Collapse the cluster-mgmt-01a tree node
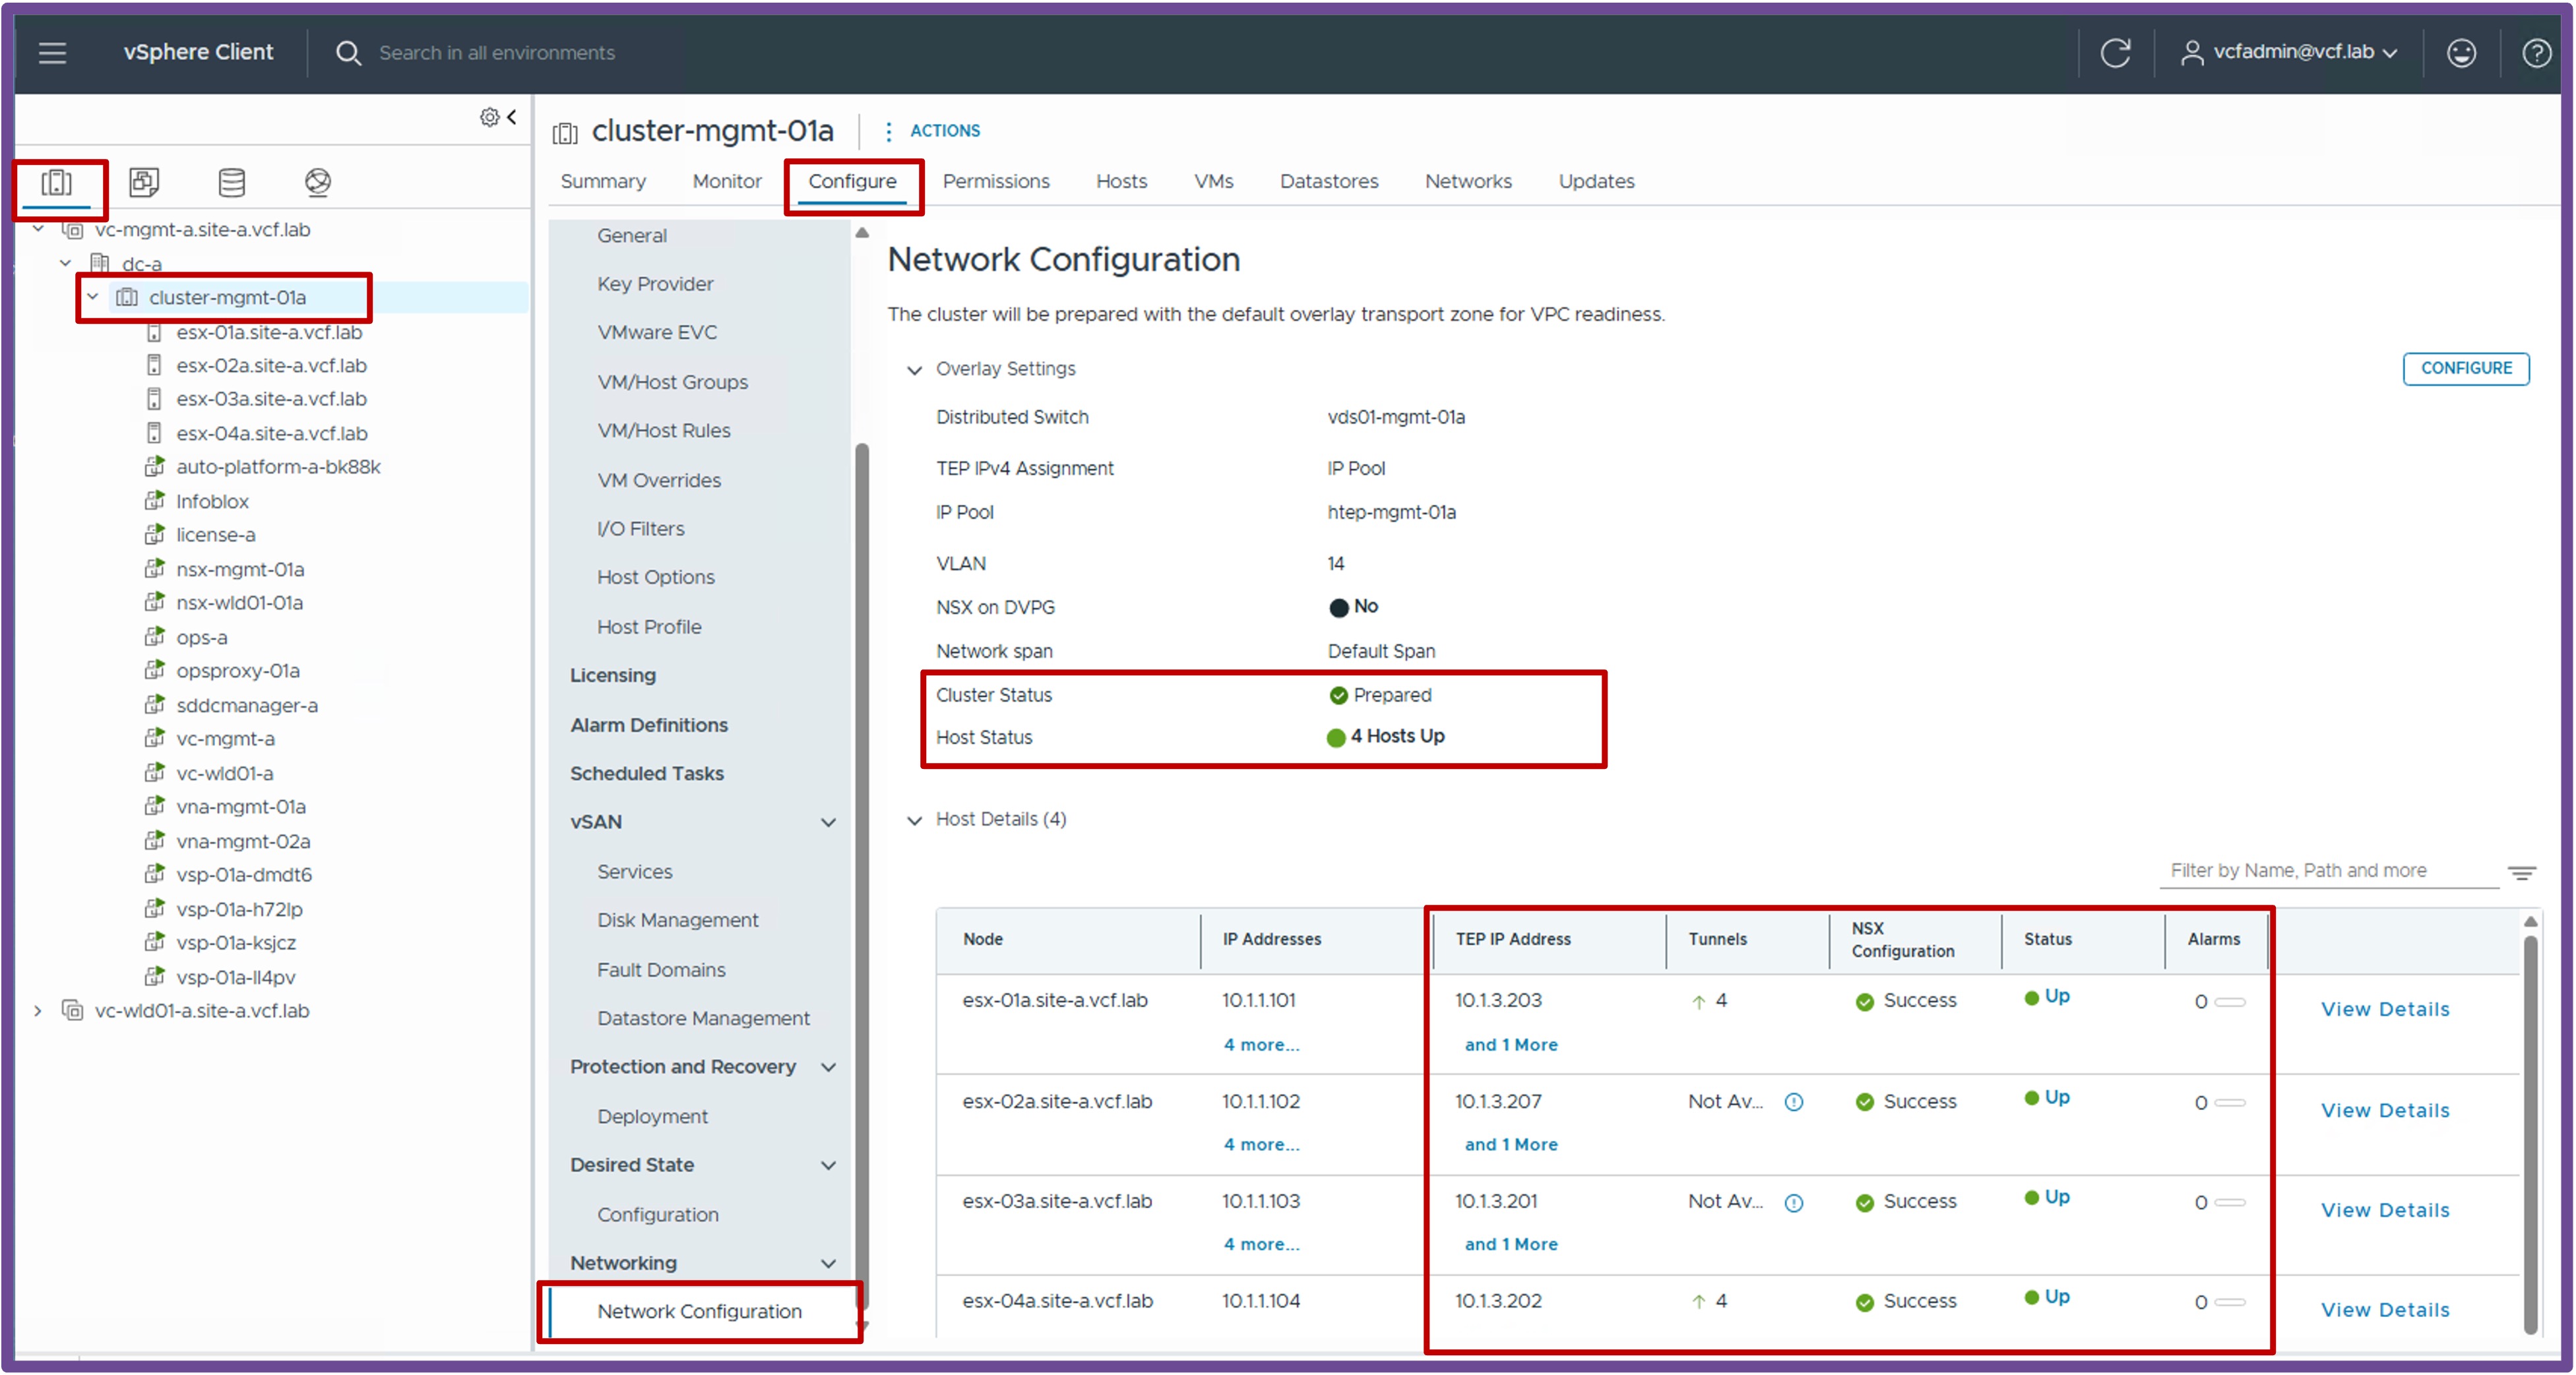2576x1375 pixels. pos(92,297)
